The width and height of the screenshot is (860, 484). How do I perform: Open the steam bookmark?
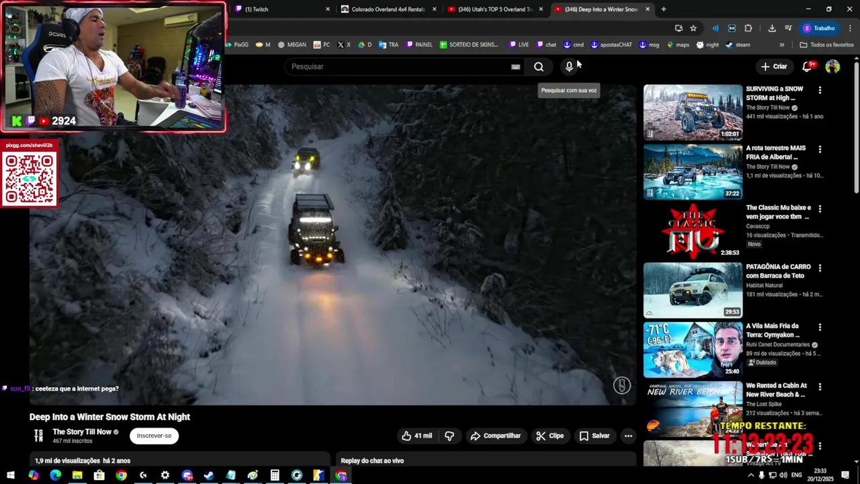tap(738, 45)
